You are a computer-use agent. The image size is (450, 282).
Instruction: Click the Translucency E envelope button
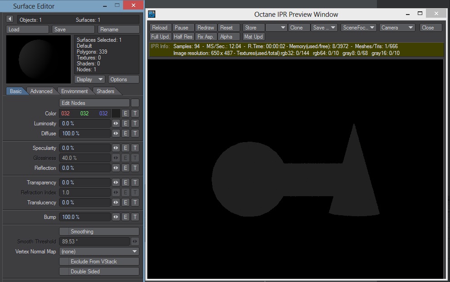click(125, 203)
